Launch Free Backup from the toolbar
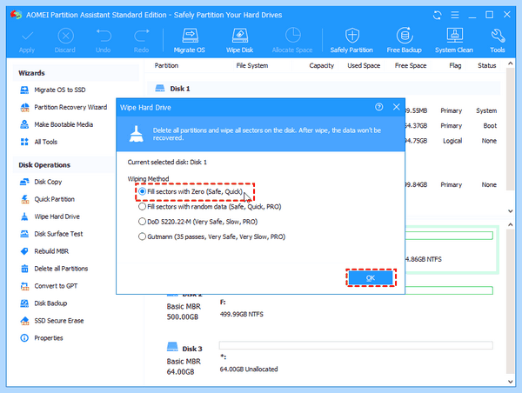The width and height of the screenshot is (522, 393). [405, 41]
